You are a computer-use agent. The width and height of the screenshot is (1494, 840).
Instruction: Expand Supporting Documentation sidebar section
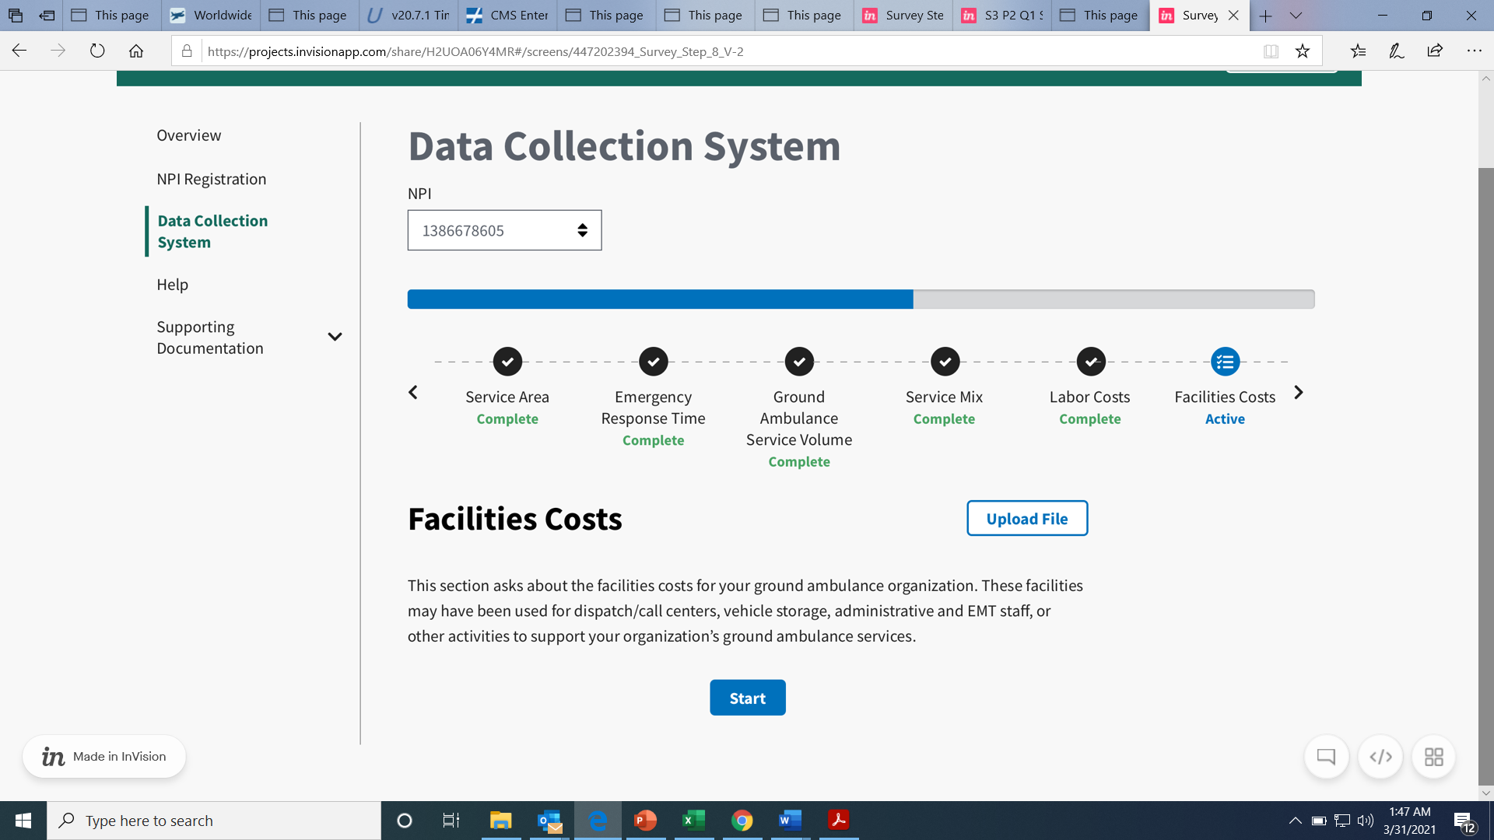(x=335, y=337)
